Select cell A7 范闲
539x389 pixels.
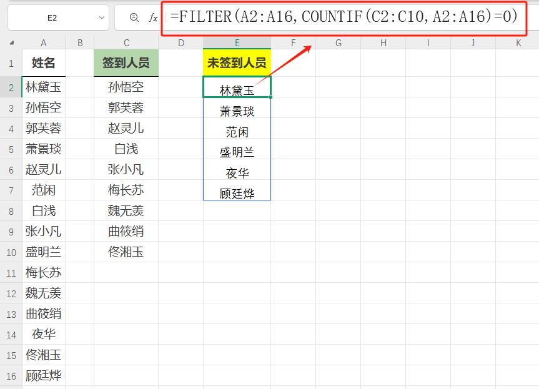[x=44, y=190]
